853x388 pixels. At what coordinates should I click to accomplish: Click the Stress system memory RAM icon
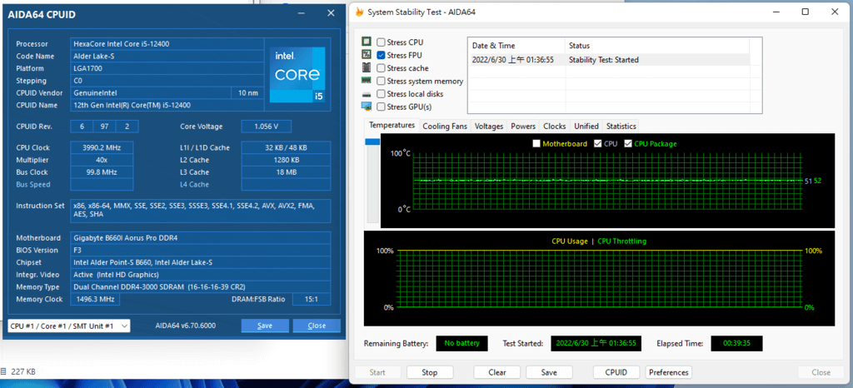pyautogui.click(x=367, y=81)
